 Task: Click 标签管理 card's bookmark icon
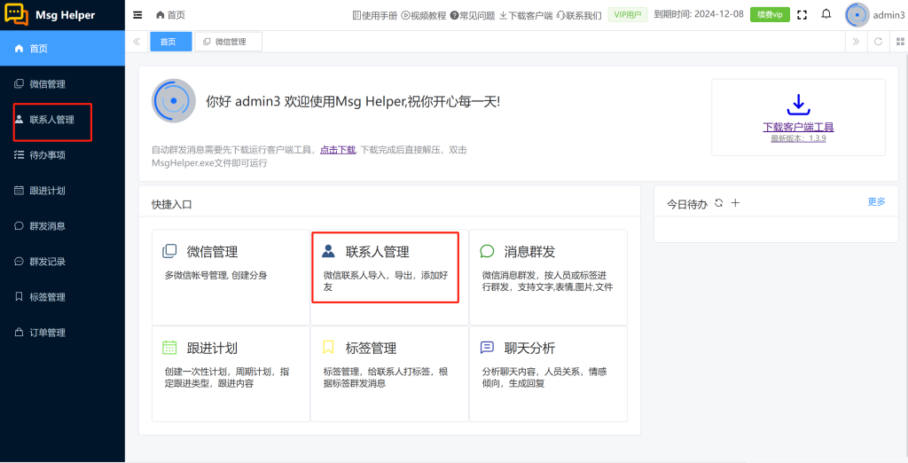click(328, 348)
